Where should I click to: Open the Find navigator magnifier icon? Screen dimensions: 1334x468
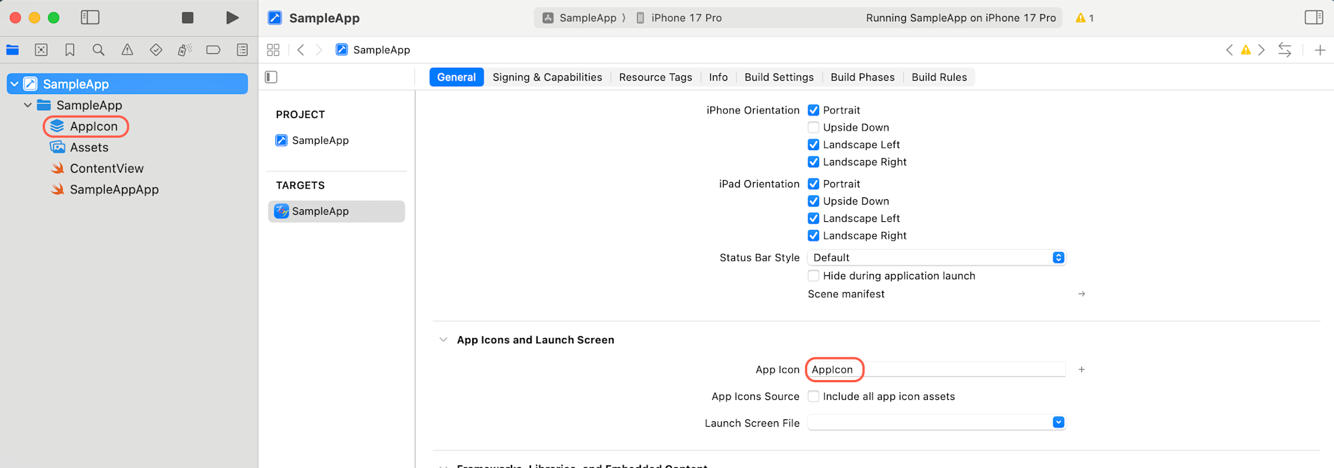[x=99, y=49]
